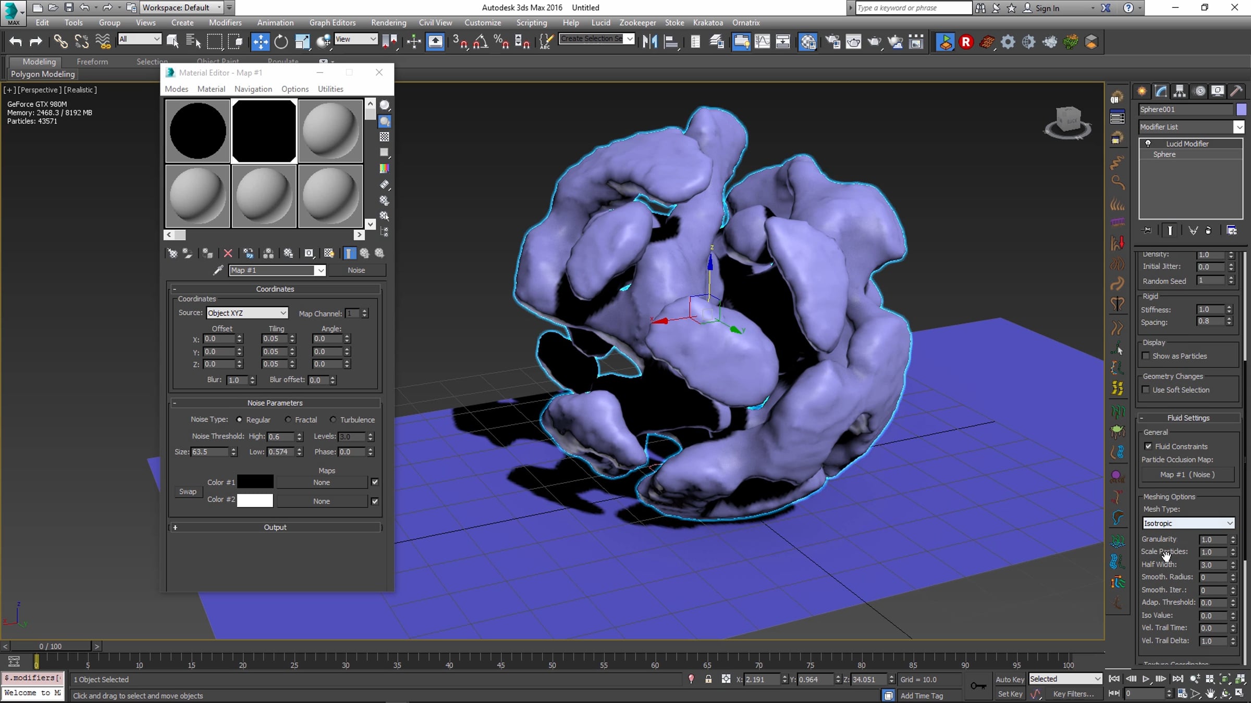Activate the Select and Rotate tool
The image size is (1251, 703).
point(281,42)
